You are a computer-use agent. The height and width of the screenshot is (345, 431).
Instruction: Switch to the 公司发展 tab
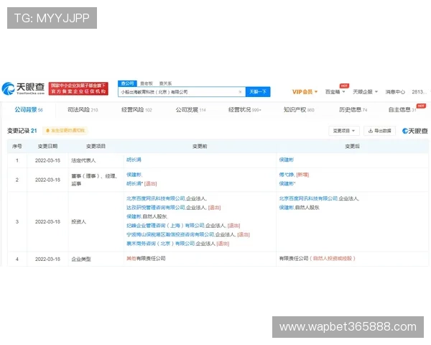pos(191,110)
